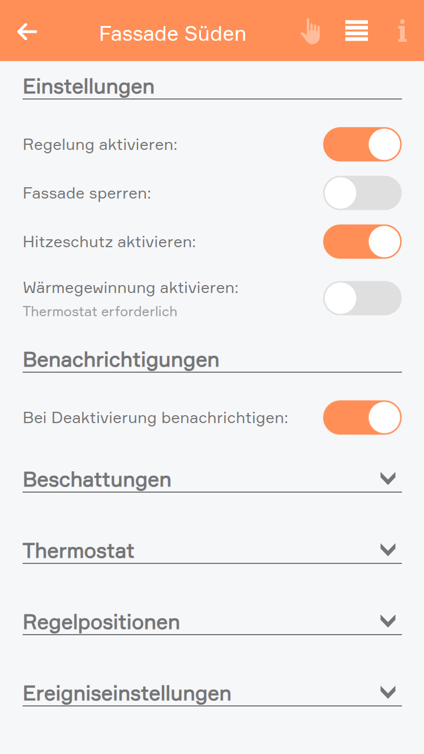The image size is (424, 754).
Task: Click the Benachrichtigungen section heading
Action: click(x=121, y=360)
